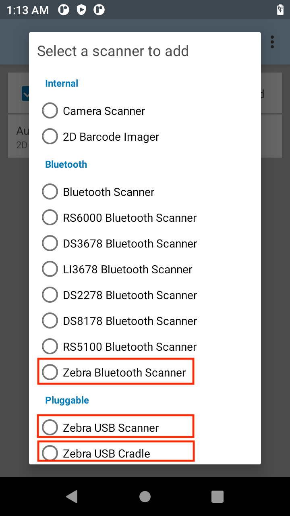Select the DS2278 Bluetooth Scanner option
Screen dimensions: 290x516
click(50, 295)
